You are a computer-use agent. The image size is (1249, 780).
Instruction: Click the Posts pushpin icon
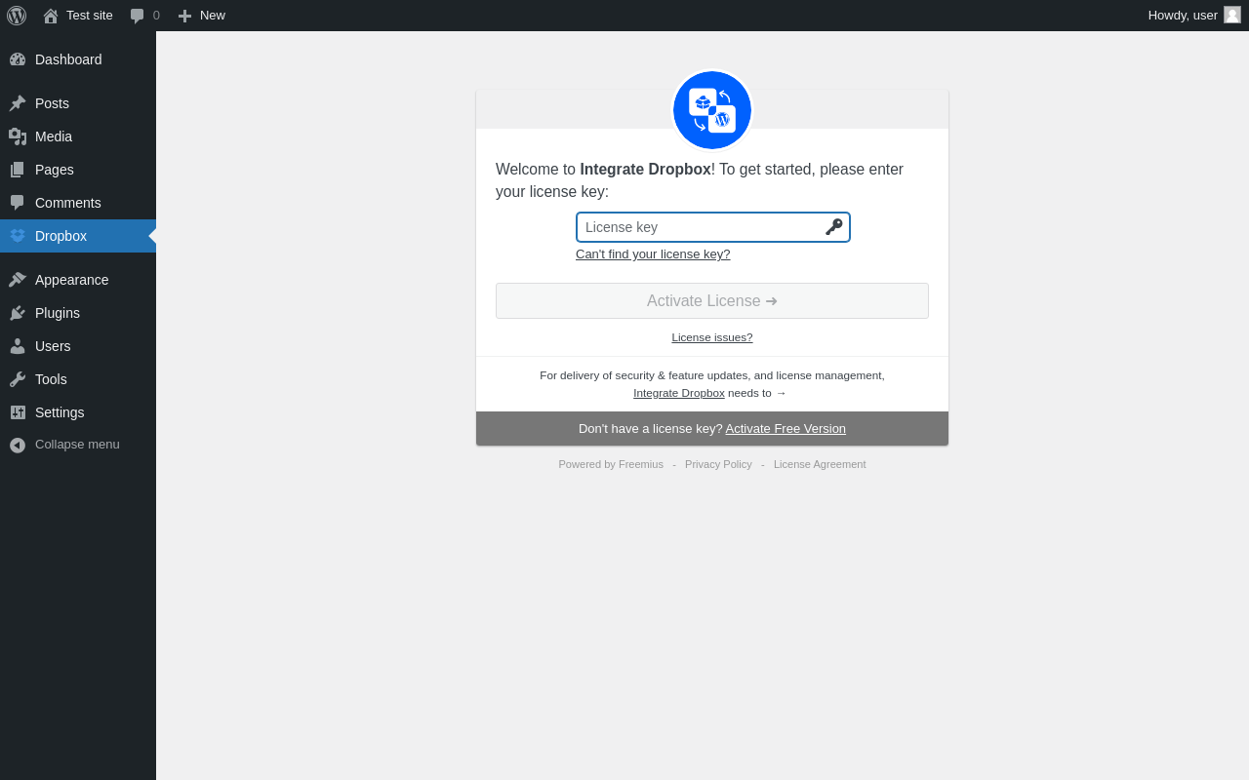coord(18,103)
